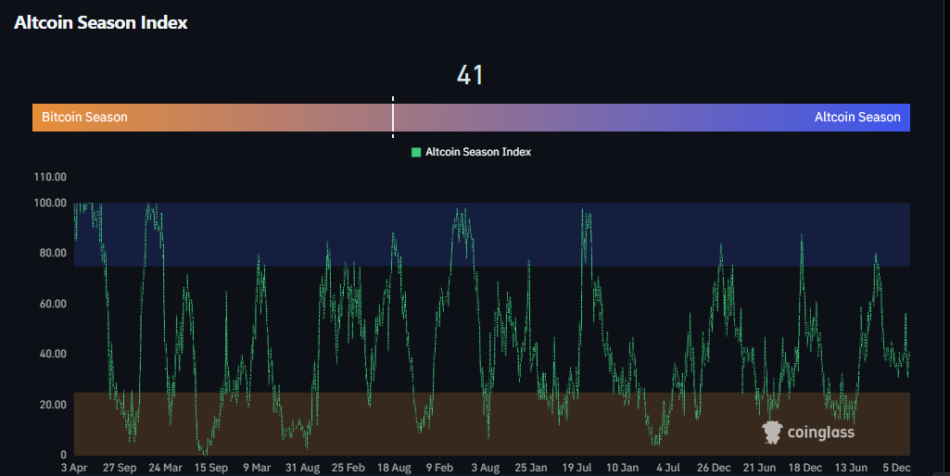
Task: Click the white marker on gradient bar
Action: (x=393, y=117)
